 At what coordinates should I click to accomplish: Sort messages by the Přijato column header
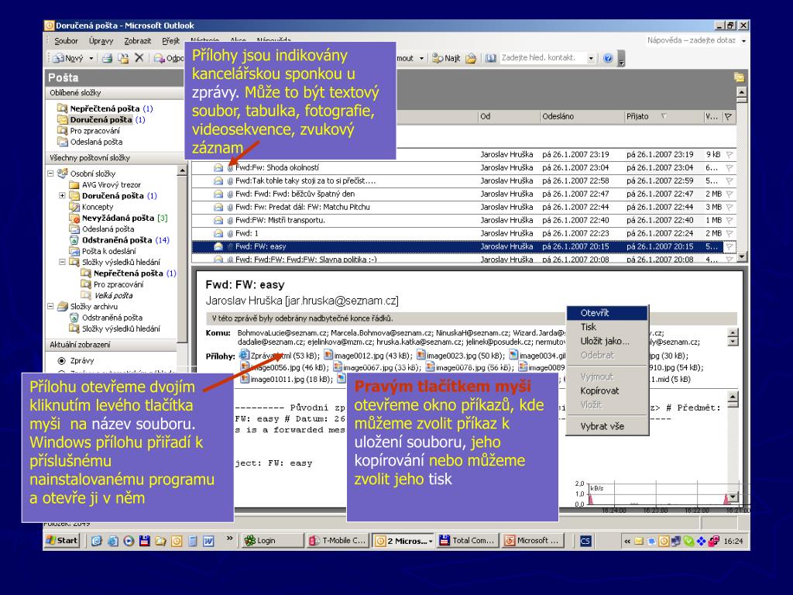663,116
